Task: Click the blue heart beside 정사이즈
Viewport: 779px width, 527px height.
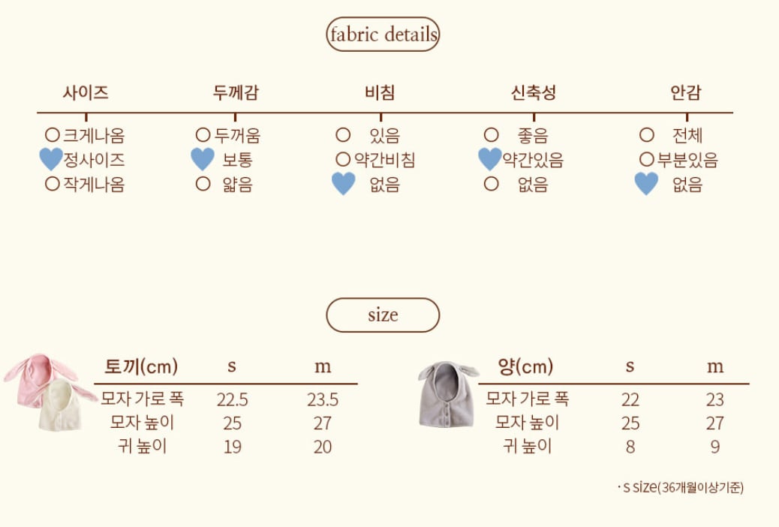Action: click(x=50, y=159)
